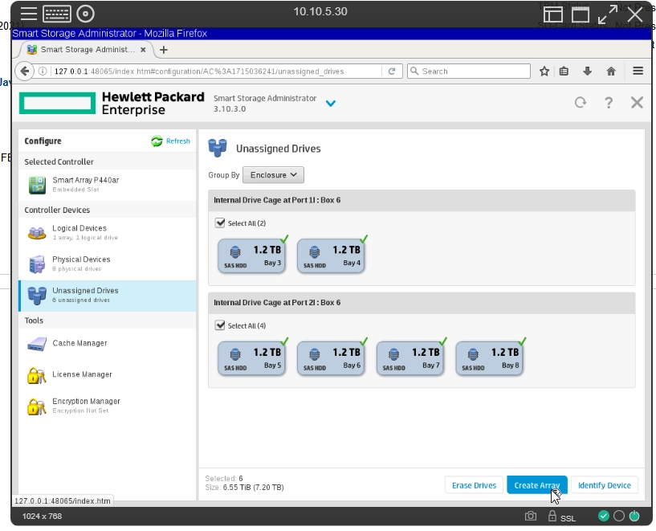Open the Group By Enclosure dropdown

click(x=273, y=175)
